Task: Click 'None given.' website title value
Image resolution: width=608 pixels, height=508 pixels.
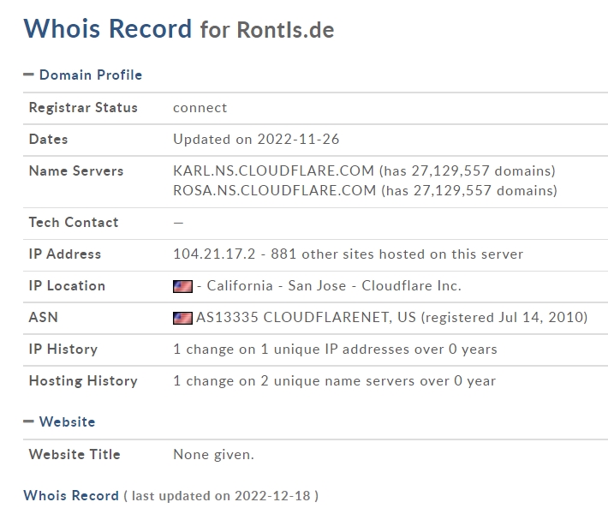Action: (213, 455)
